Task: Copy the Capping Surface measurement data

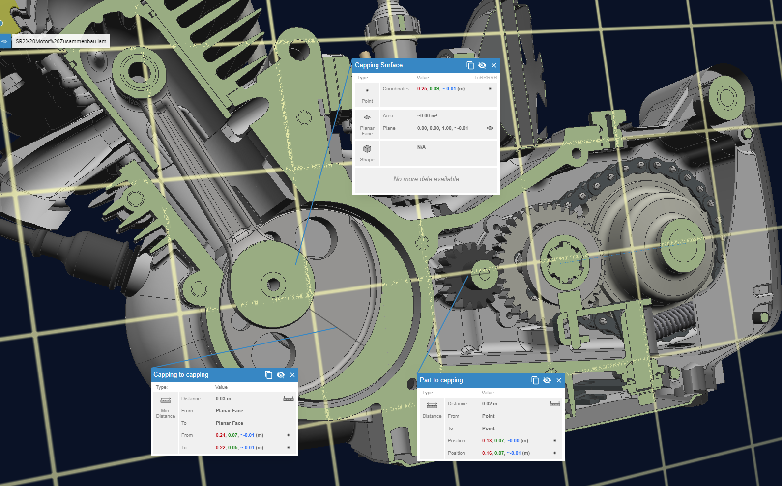Action: point(470,65)
